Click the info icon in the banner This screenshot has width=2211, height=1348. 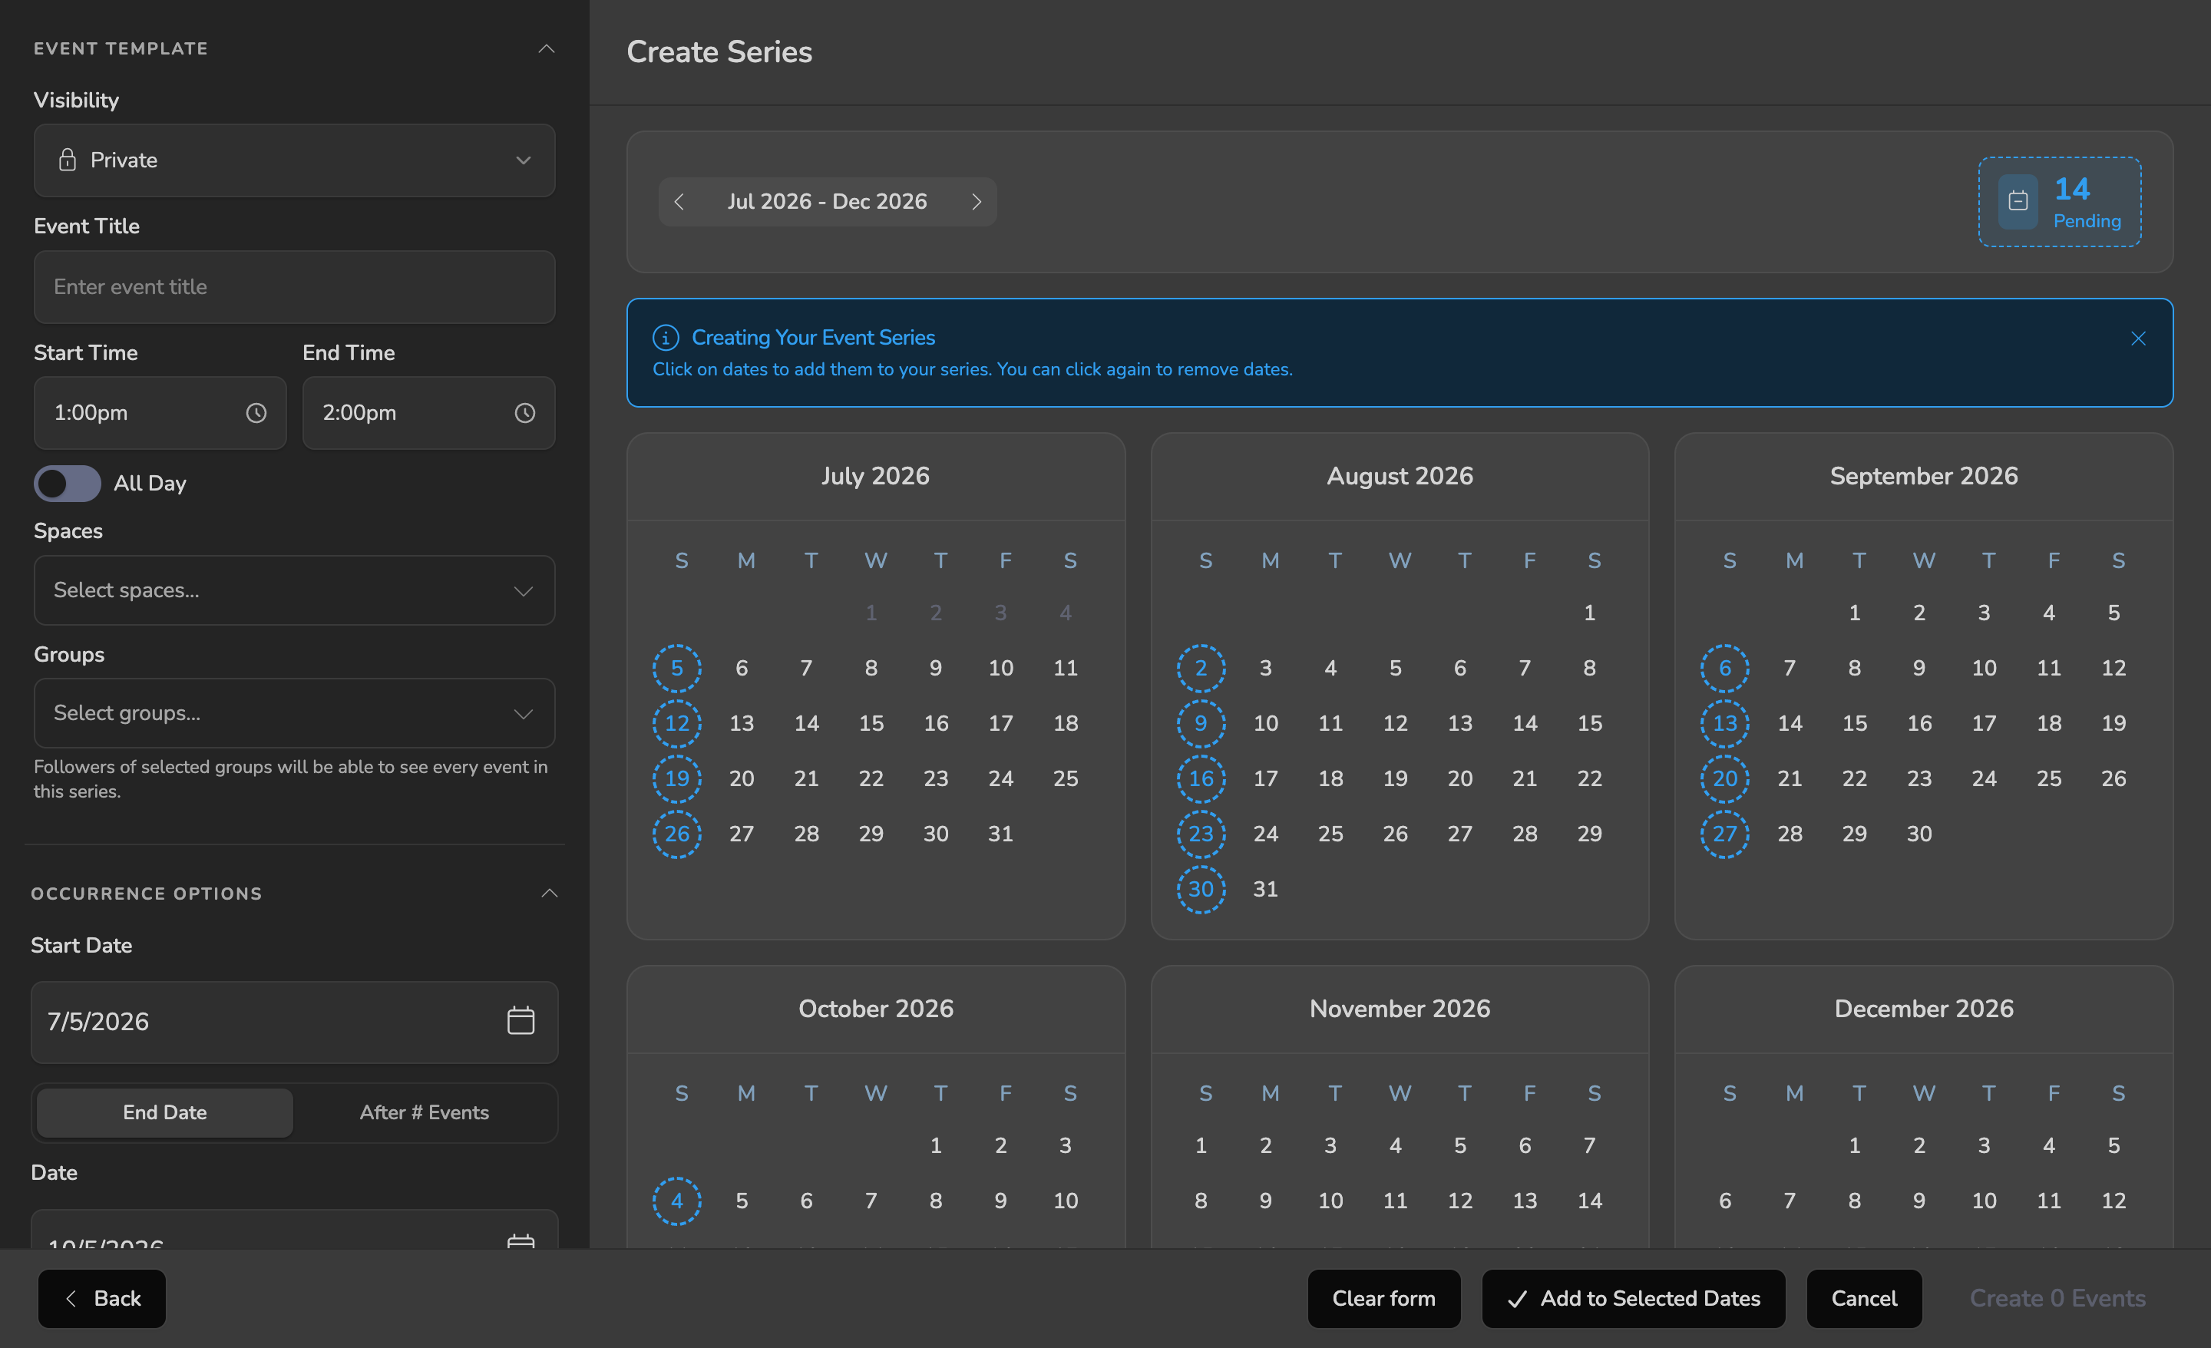point(665,338)
